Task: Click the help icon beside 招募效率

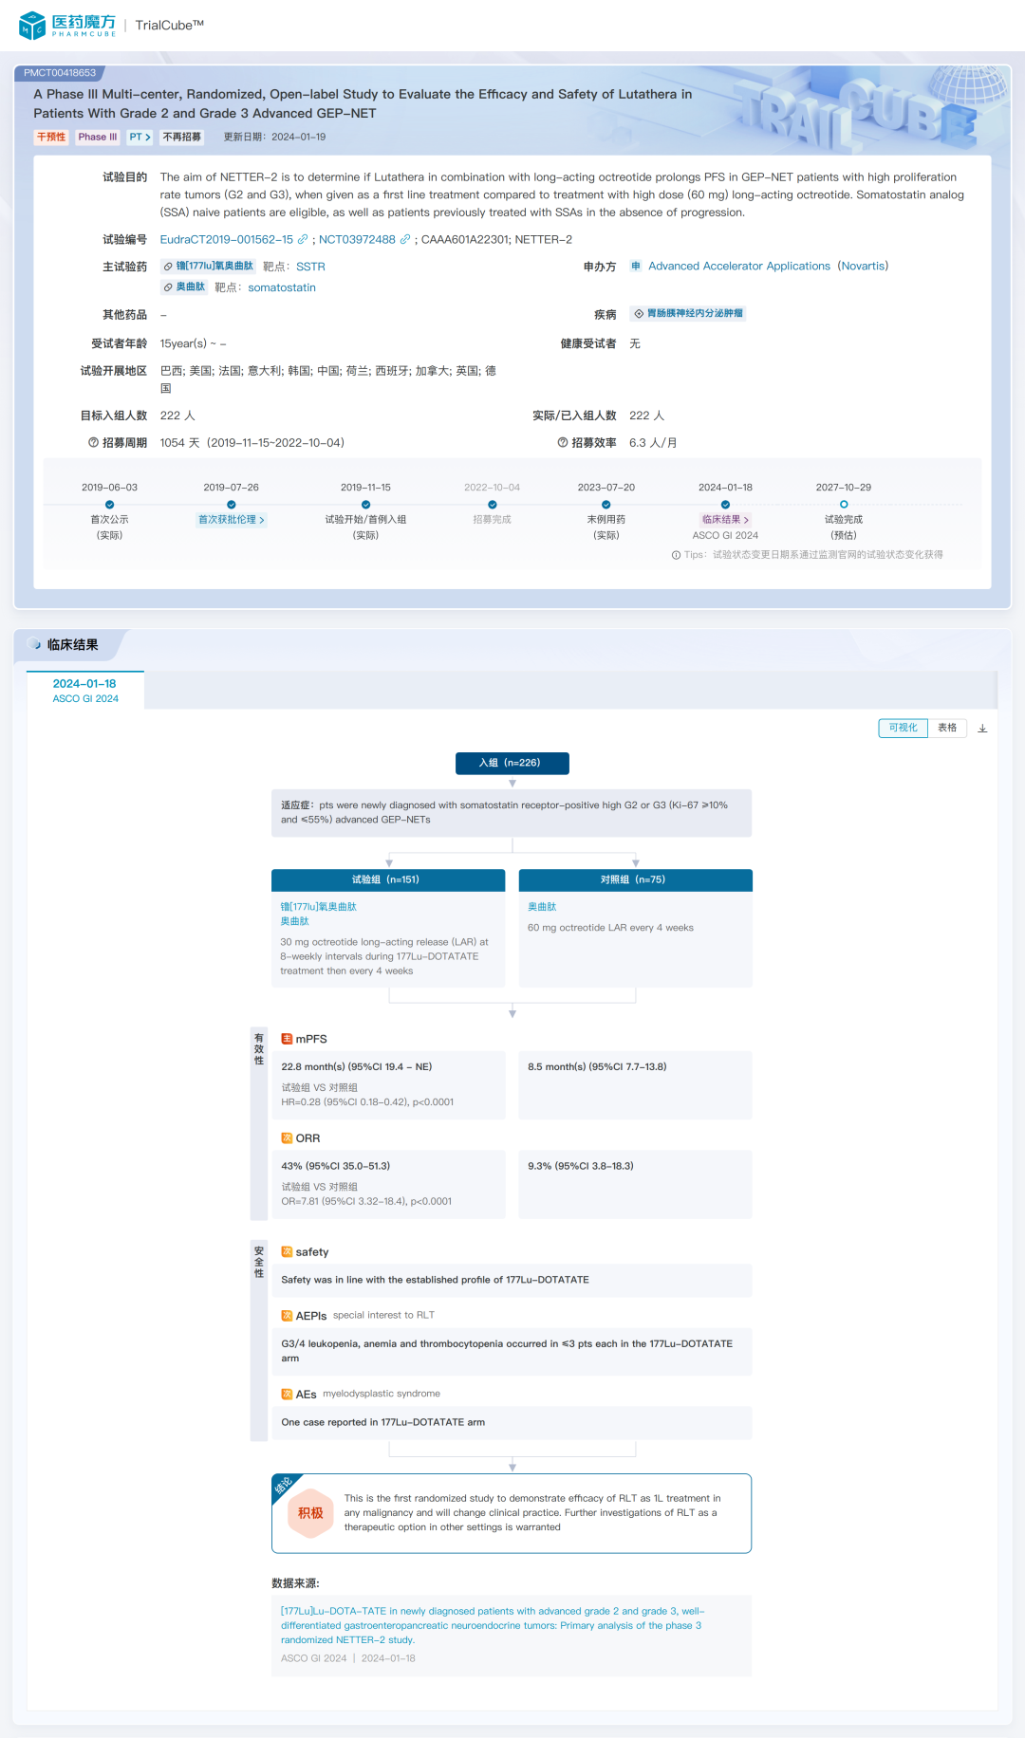Action: point(563,443)
